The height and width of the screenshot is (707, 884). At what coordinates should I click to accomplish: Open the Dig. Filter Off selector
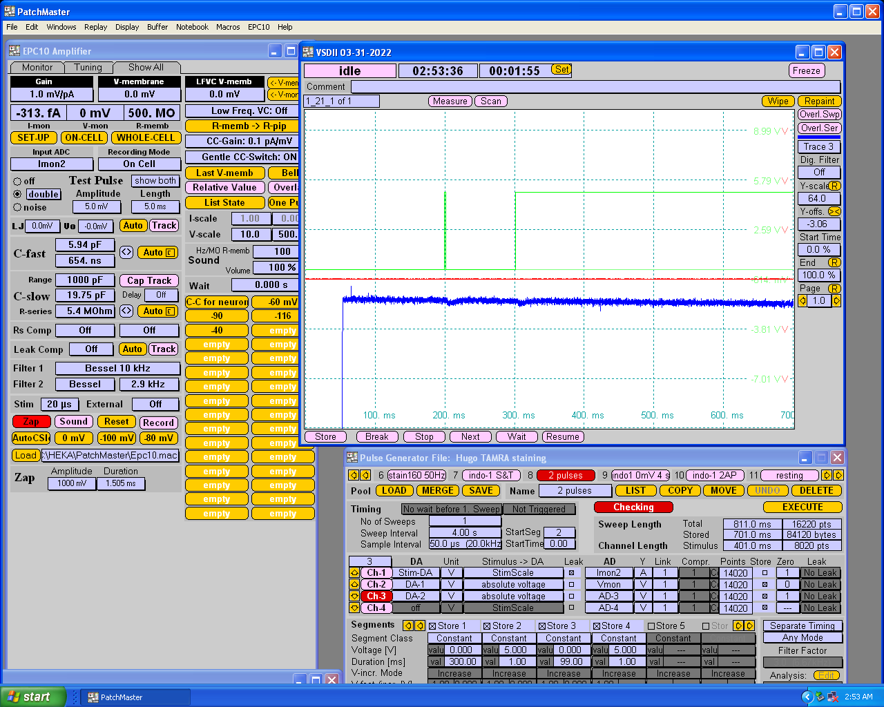tap(819, 173)
